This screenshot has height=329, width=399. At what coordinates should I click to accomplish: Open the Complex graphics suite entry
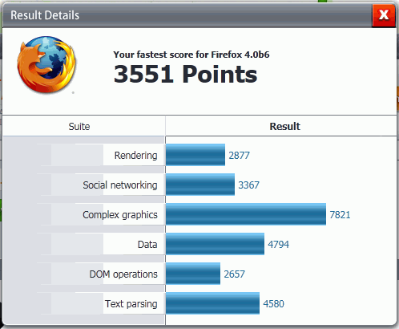[x=120, y=215]
